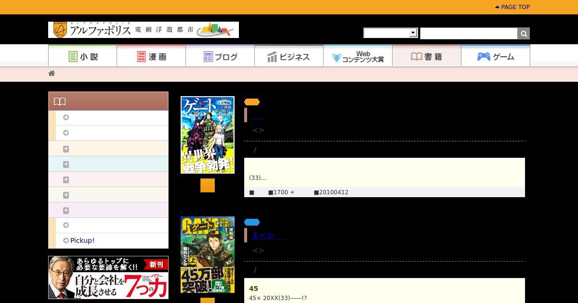578x303 pixels.
Task: Open the blue ゲート 異世界戦争勃発 book cover
Action: [x=208, y=135]
